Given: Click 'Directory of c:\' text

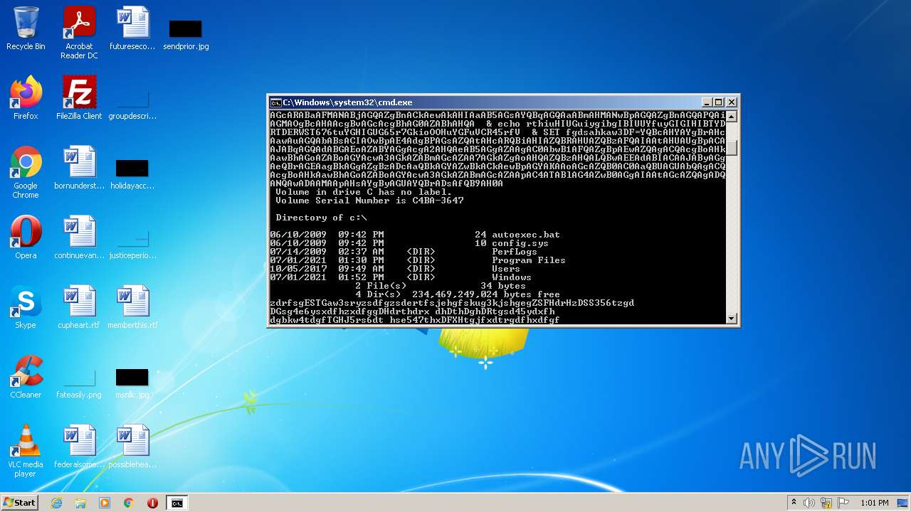Looking at the screenshot, I should (321, 218).
